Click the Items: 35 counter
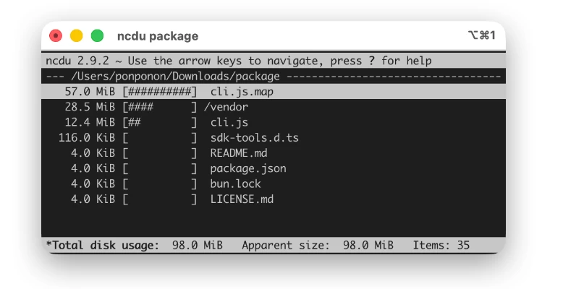 click(441, 245)
